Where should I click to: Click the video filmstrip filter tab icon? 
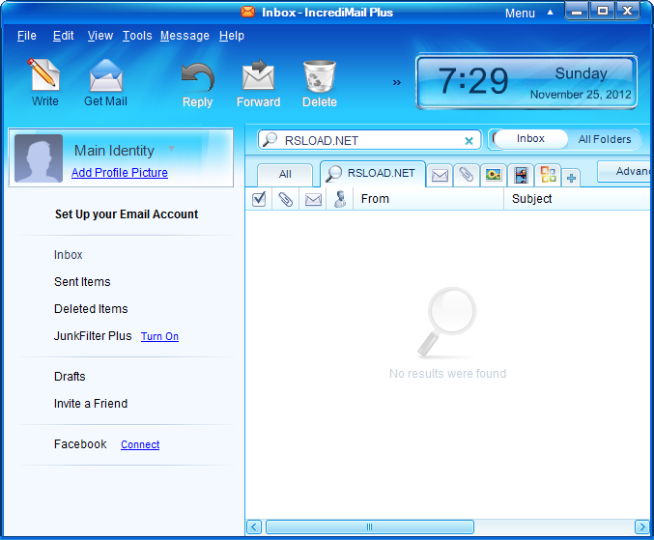521,175
